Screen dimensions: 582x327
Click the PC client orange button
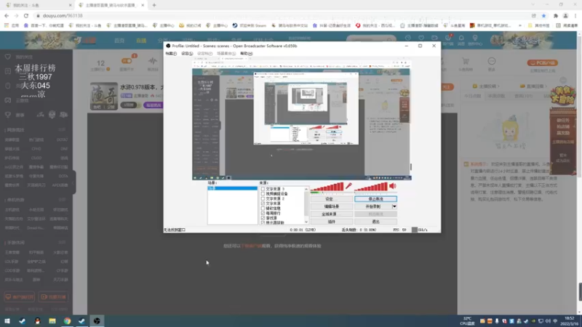click(x=542, y=62)
